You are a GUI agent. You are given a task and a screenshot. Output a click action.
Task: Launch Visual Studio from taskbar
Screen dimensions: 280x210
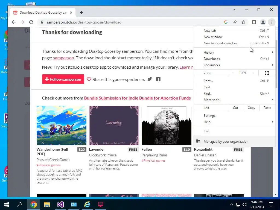pos(60,205)
